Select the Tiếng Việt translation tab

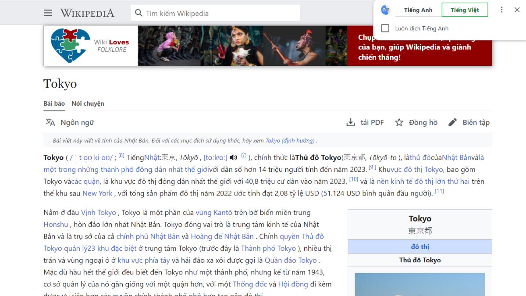pos(465,10)
